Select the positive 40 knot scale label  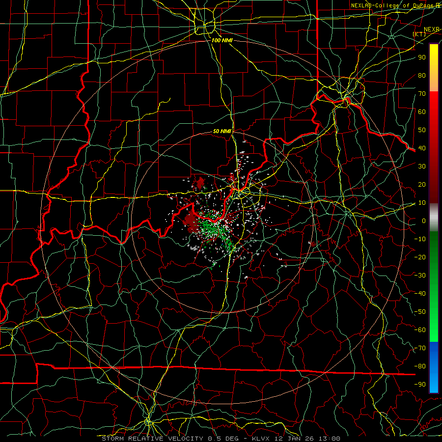coord(422,148)
